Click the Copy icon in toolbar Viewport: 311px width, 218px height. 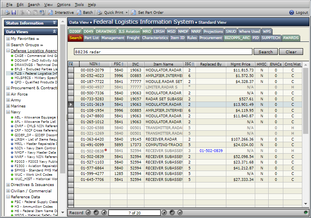(x=28, y=13)
